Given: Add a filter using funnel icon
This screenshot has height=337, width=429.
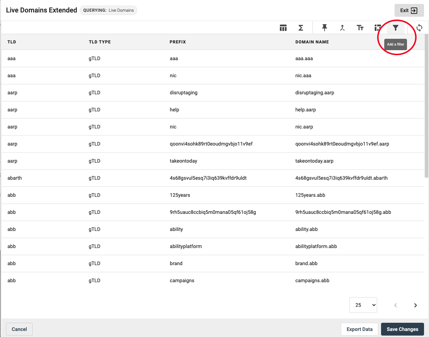Looking at the screenshot, I should point(396,28).
